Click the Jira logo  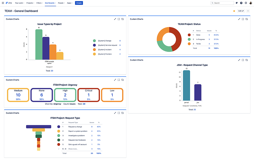(9, 3)
